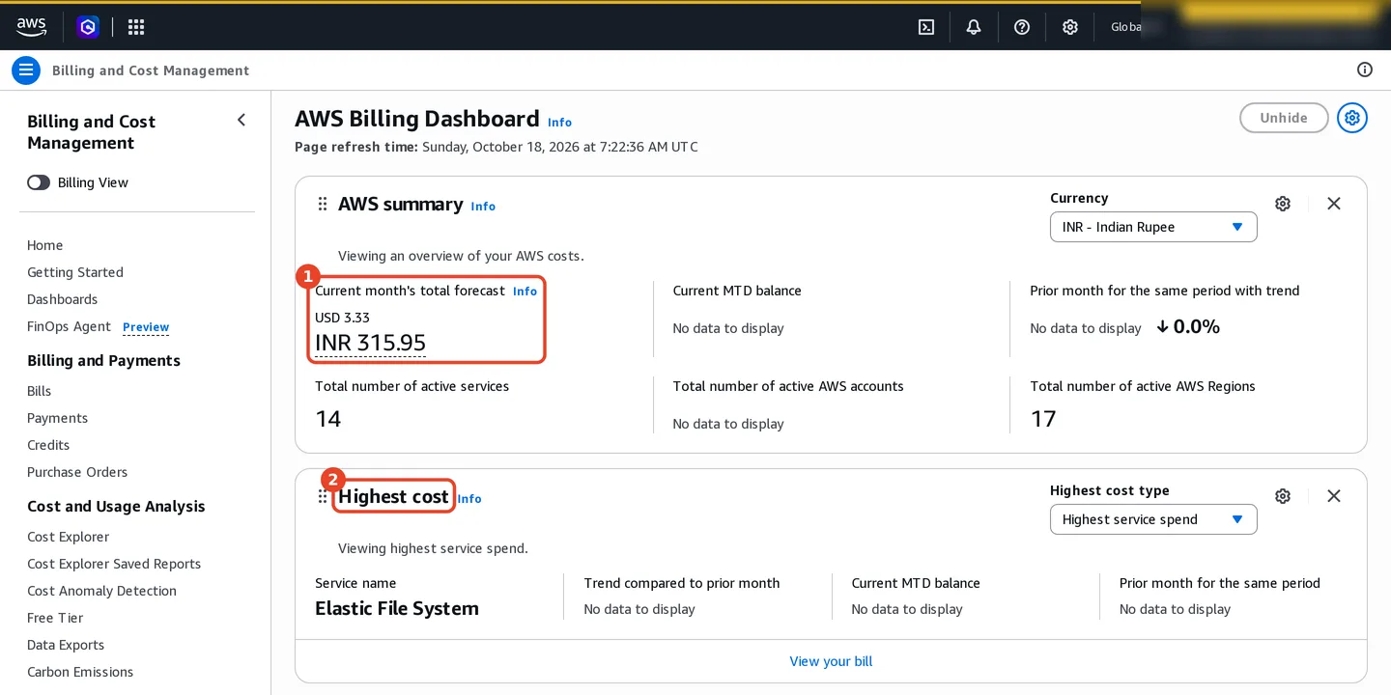Open FinOps Agent in the sidebar
Screen dimensions: 1391x695
coord(70,326)
